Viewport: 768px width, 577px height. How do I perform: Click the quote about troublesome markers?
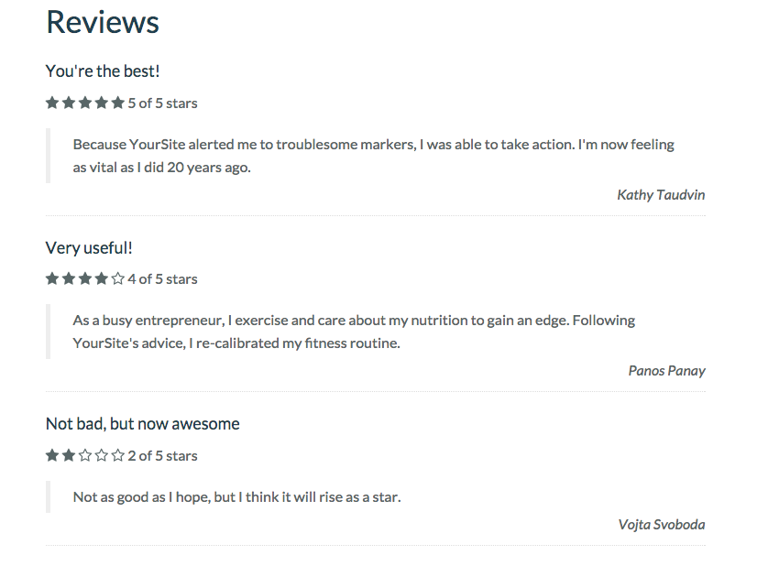[374, 156]
